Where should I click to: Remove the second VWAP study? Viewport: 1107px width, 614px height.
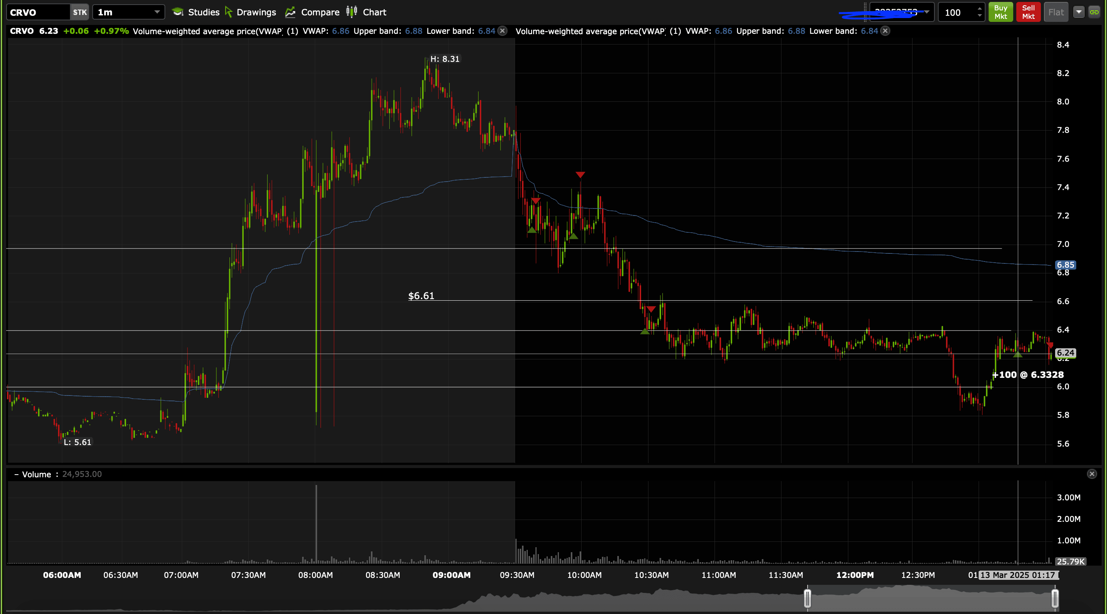click(x=885, y=31)
